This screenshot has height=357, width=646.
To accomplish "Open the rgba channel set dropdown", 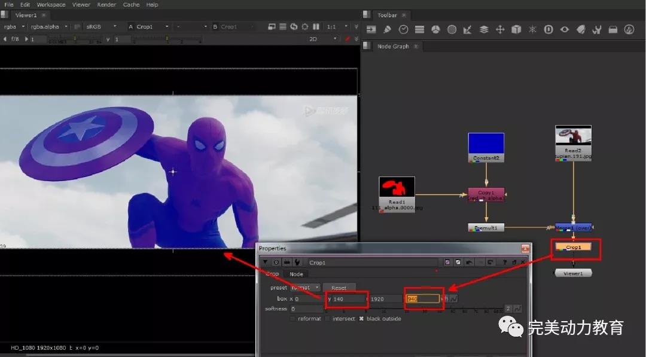I will (14, 26).
